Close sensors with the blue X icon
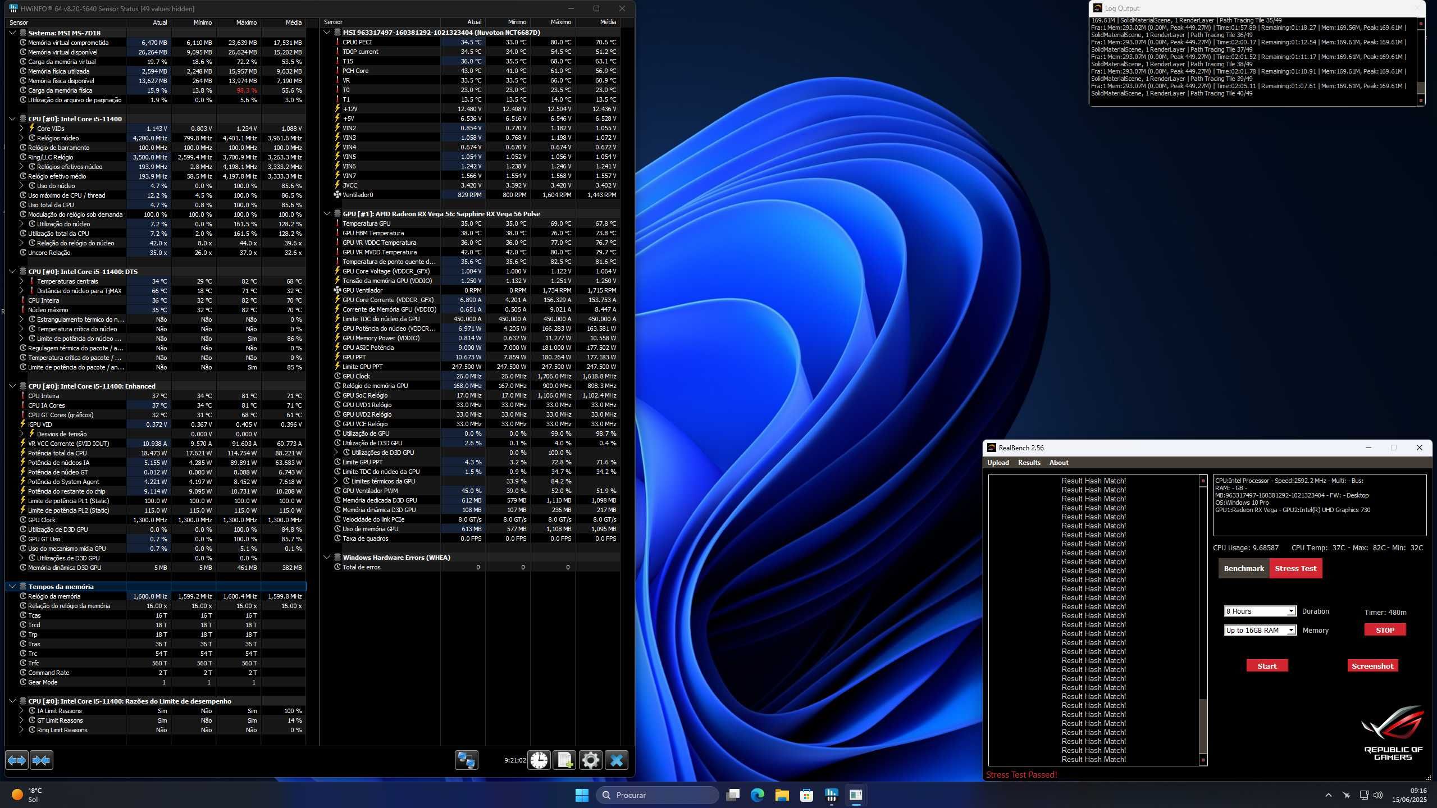The width and height of the screenshot is (1437, 808). coord(616,760)
